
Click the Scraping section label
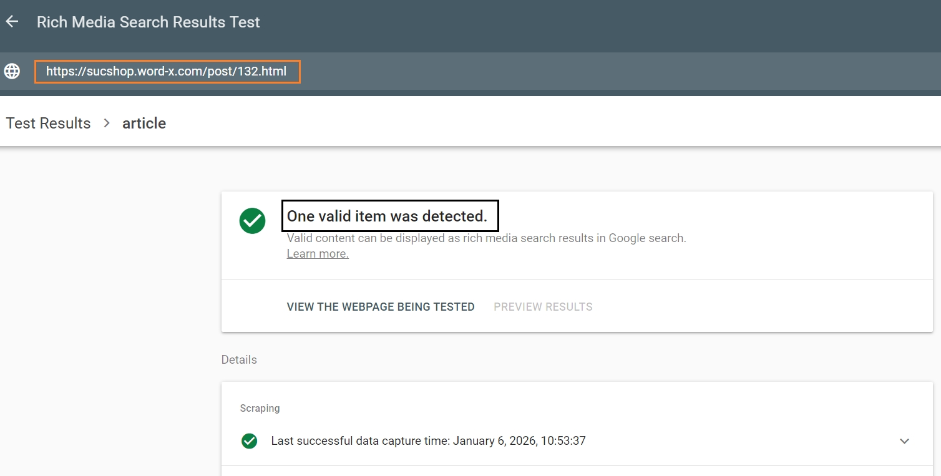point(260,409)
